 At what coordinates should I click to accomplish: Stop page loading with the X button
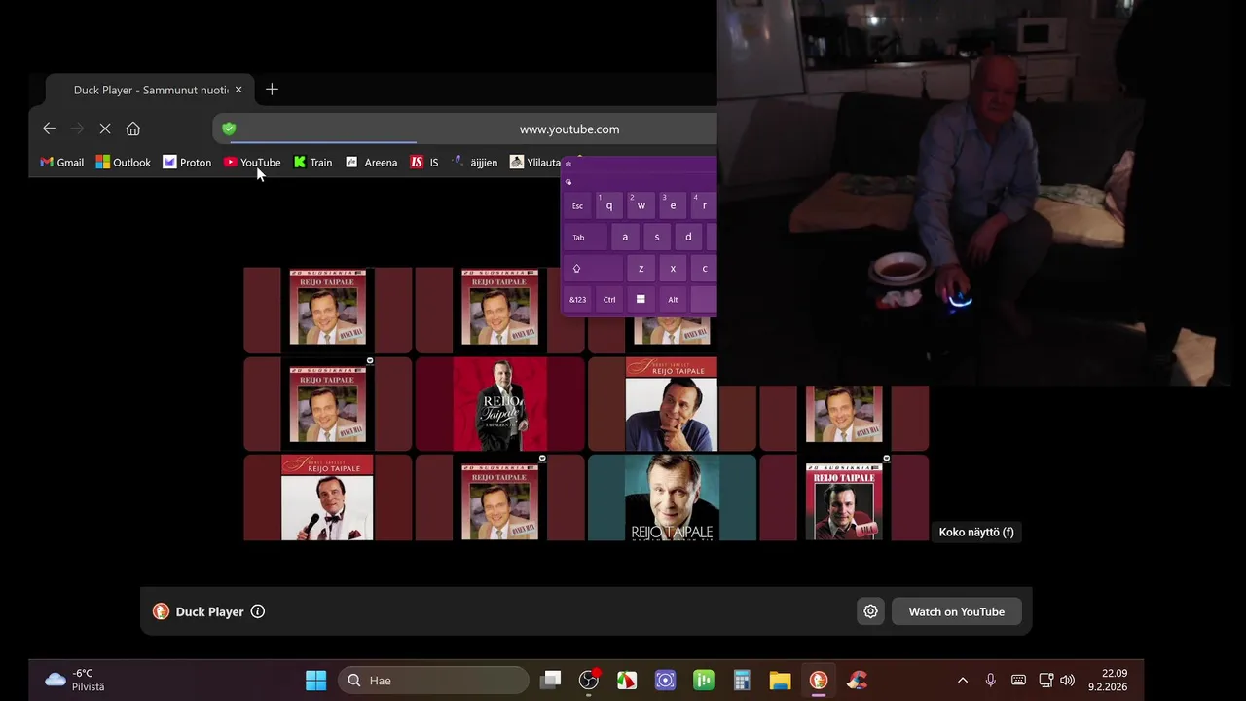click(x=105, y=129)
